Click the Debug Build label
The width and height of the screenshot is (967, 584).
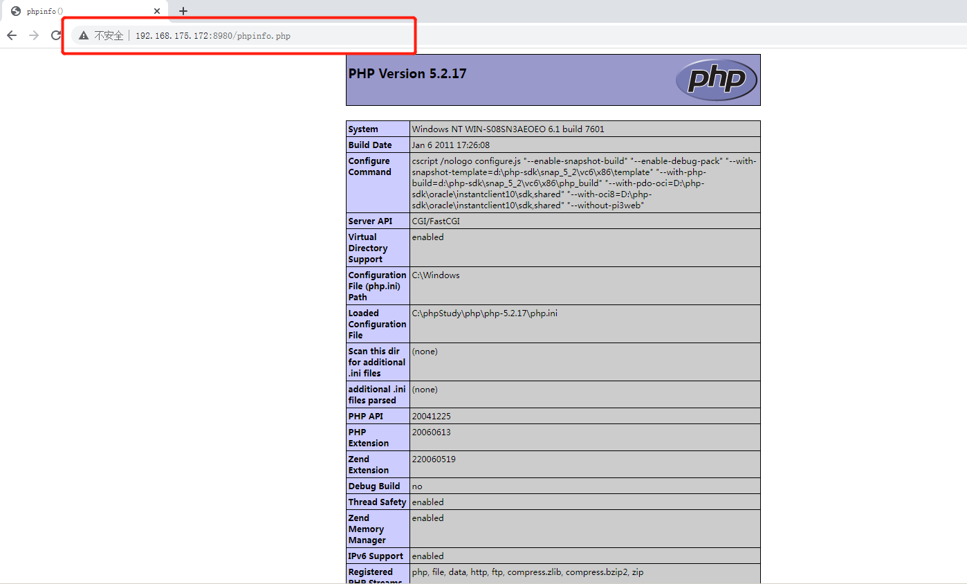click(x=374, y=486)
